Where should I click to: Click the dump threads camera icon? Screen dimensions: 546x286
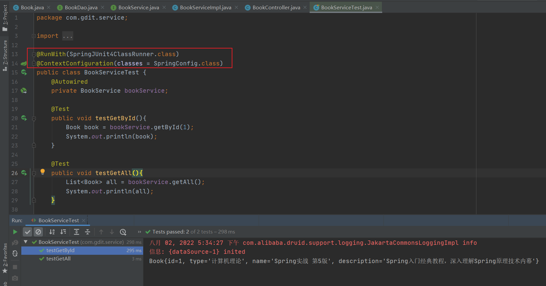(15, 278)
